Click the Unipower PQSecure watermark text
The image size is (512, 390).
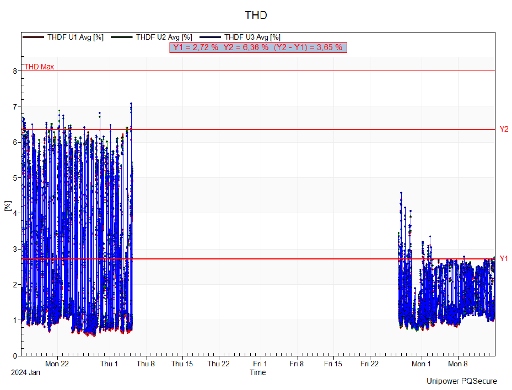(x=461, y=381)
